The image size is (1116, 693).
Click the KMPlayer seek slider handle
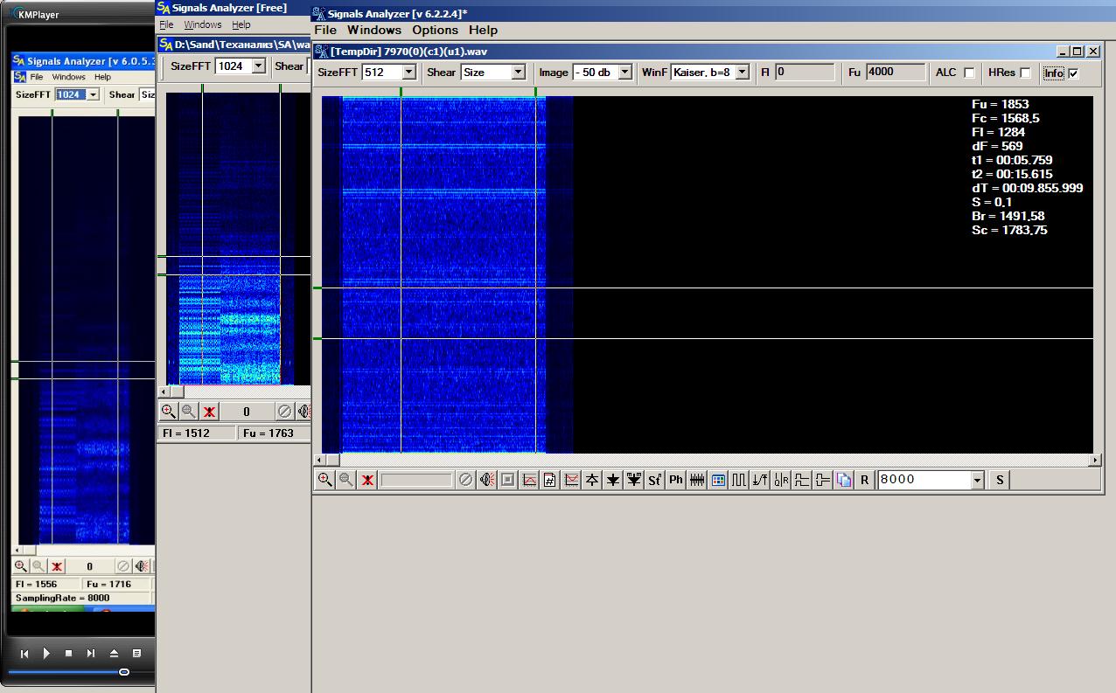coord(124,672)
